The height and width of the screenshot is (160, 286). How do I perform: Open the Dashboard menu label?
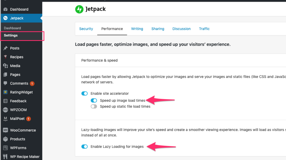click(x=19, y=9)
